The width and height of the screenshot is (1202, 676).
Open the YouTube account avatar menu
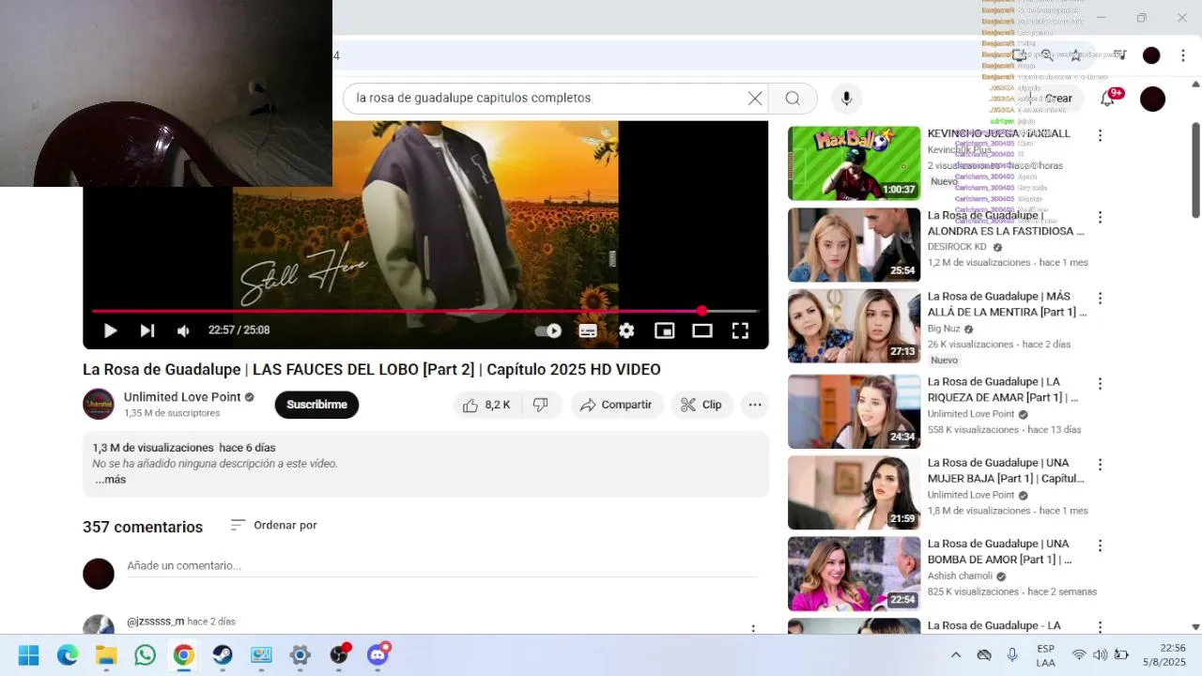(1152, 99)
